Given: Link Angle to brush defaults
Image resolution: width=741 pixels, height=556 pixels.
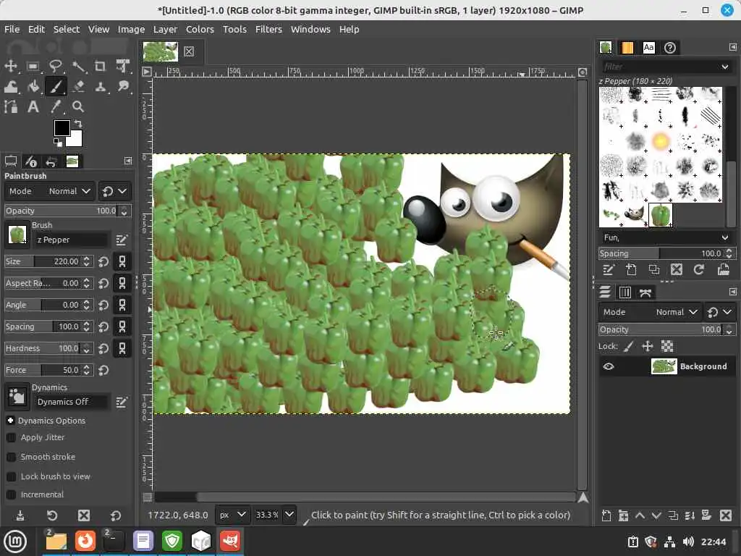Looking at the screenshot, I should coord(122,305).
